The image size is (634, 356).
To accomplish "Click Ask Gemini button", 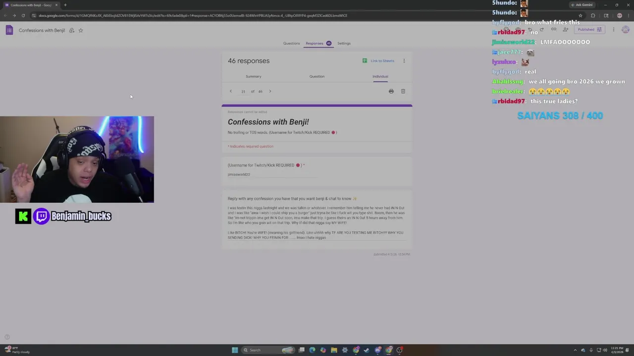I will click(x=581, y=5).
